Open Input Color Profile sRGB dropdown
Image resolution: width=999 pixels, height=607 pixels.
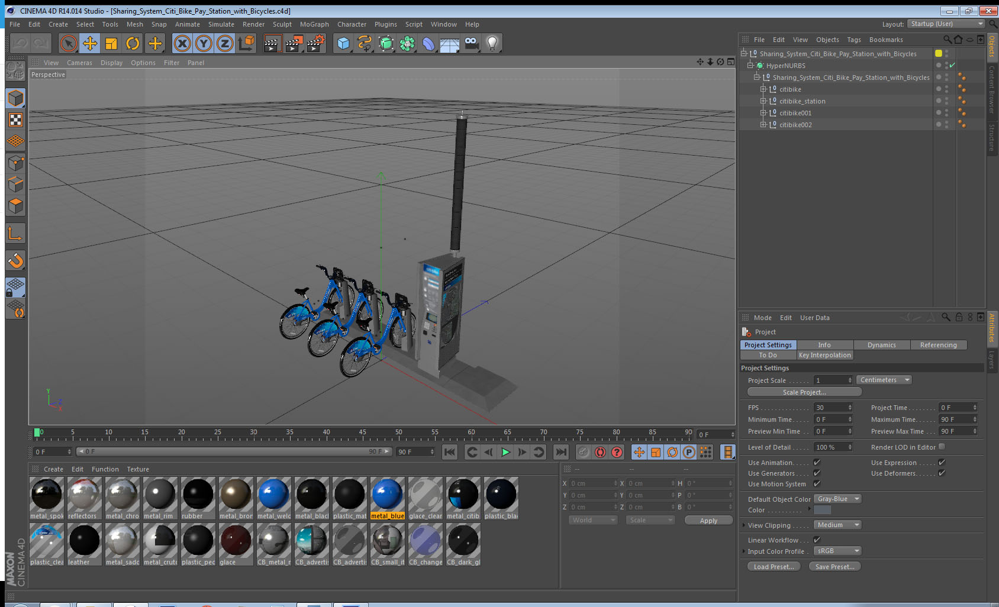[837, 551]
